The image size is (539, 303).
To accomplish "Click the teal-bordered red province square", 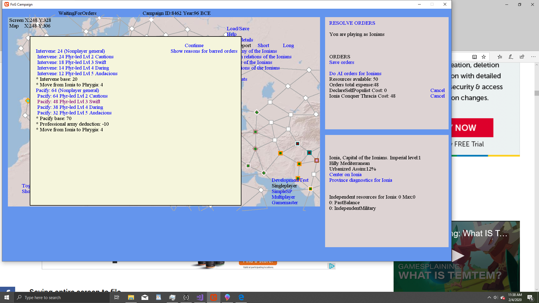I will 309,153.
